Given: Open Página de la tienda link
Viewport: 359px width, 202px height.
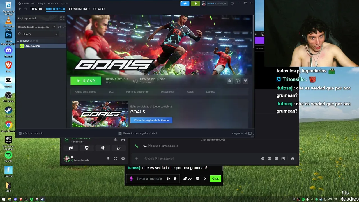Looking at the screenshot, I should pyautogui.click(x=85, y=92).
